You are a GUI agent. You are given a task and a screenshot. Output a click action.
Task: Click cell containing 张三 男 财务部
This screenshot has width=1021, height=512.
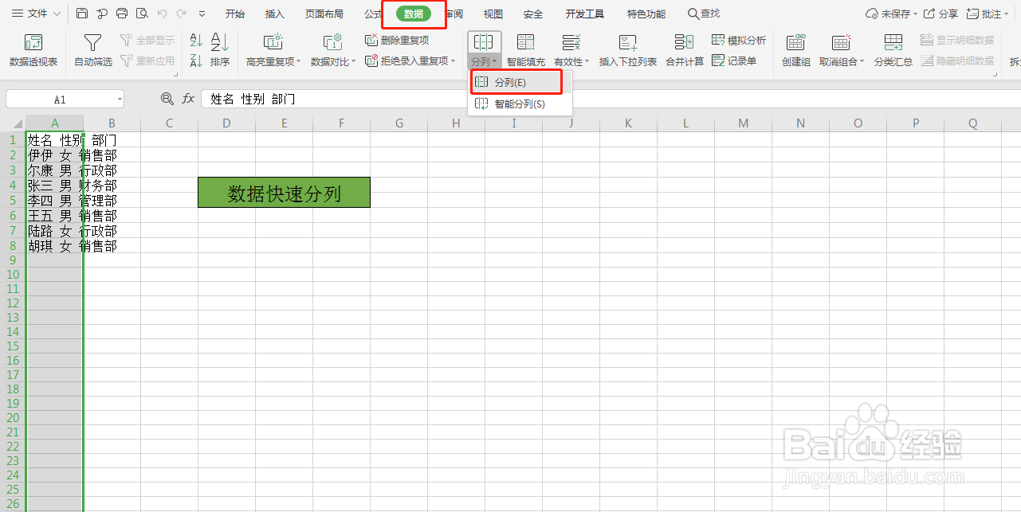(x=55, y=186)
